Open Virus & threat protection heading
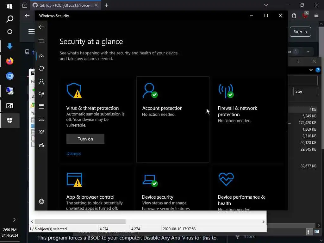The width and height of the screenshot is (324, 243). pos(92,108)
